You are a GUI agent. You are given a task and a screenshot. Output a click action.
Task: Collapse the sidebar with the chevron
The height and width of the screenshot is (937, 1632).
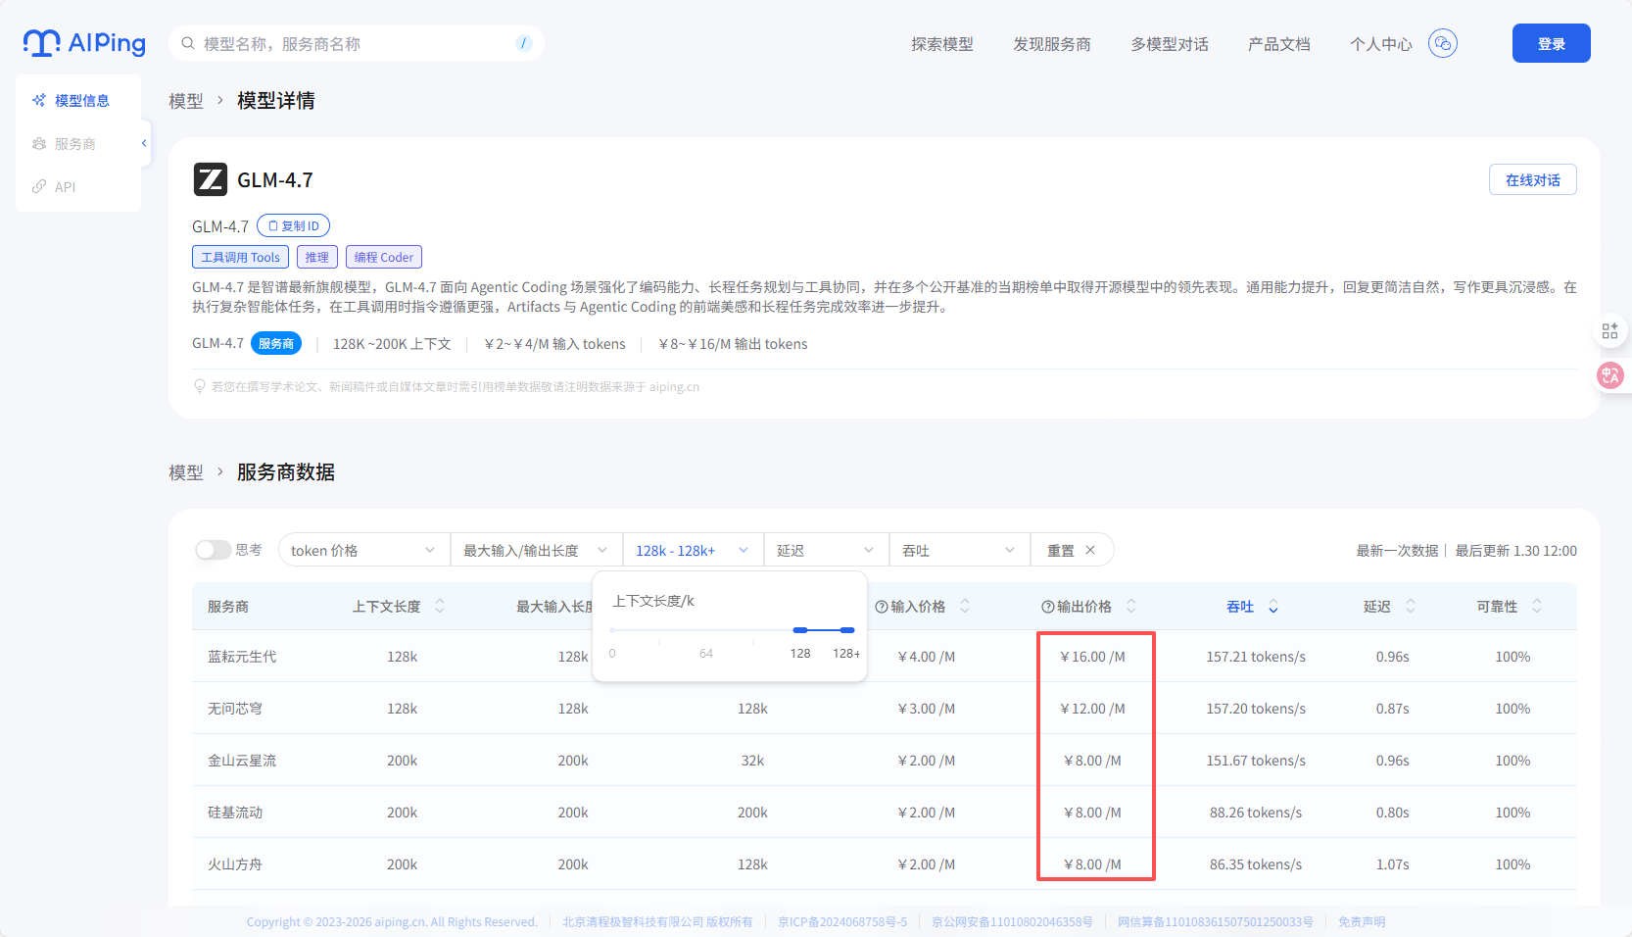(x=143, y=143)
